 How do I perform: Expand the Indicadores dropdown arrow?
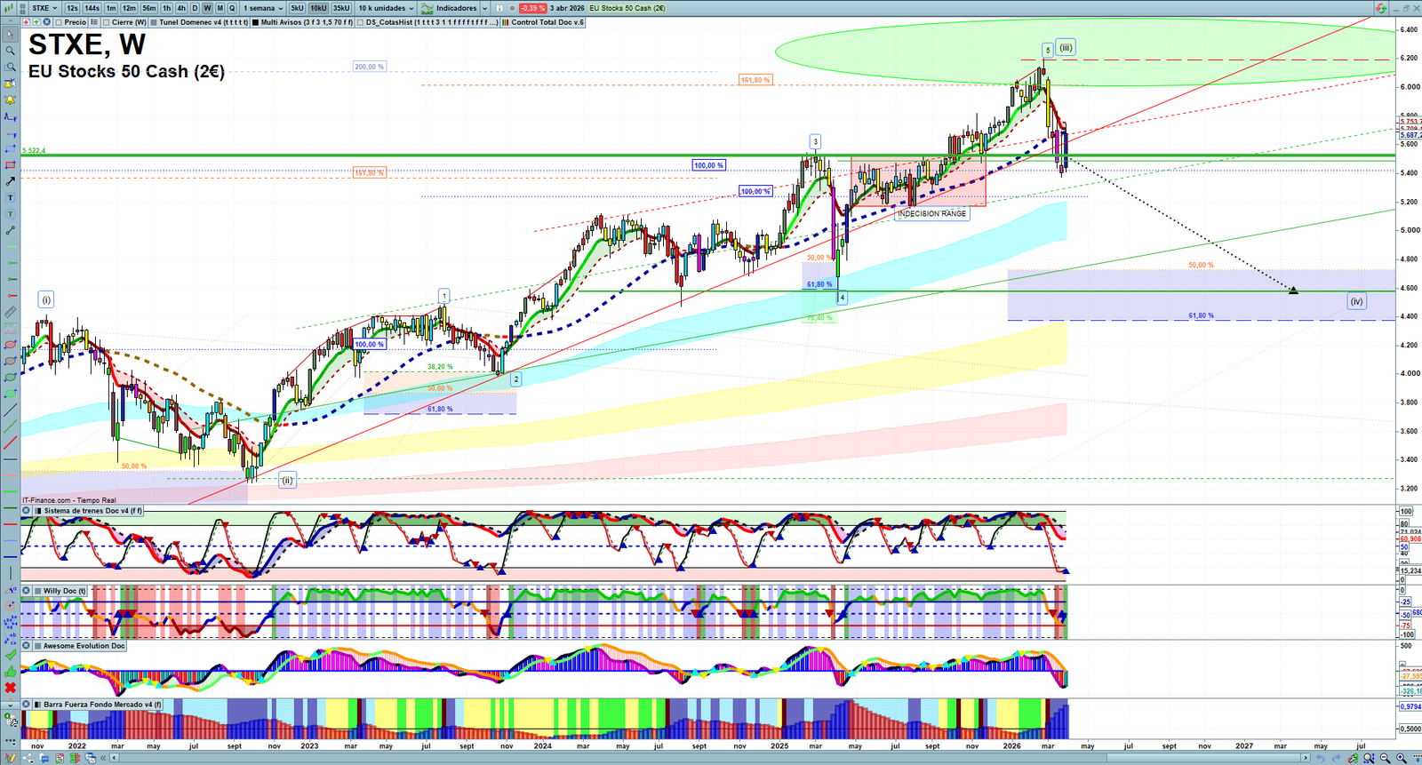click(x=485, y=8)
